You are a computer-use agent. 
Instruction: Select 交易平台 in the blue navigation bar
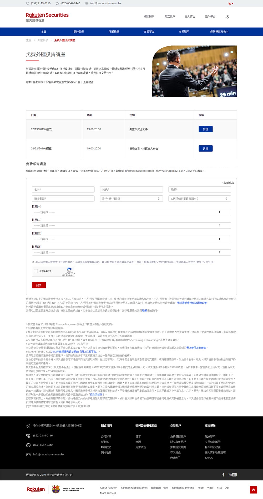(149, 32)
